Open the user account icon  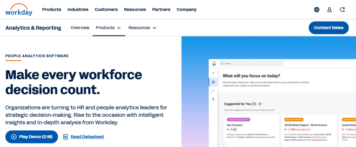click(x=330, y=9)
